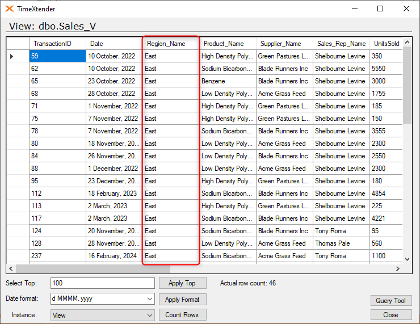Select the cell with TransactionID 113

pos(57,206)
